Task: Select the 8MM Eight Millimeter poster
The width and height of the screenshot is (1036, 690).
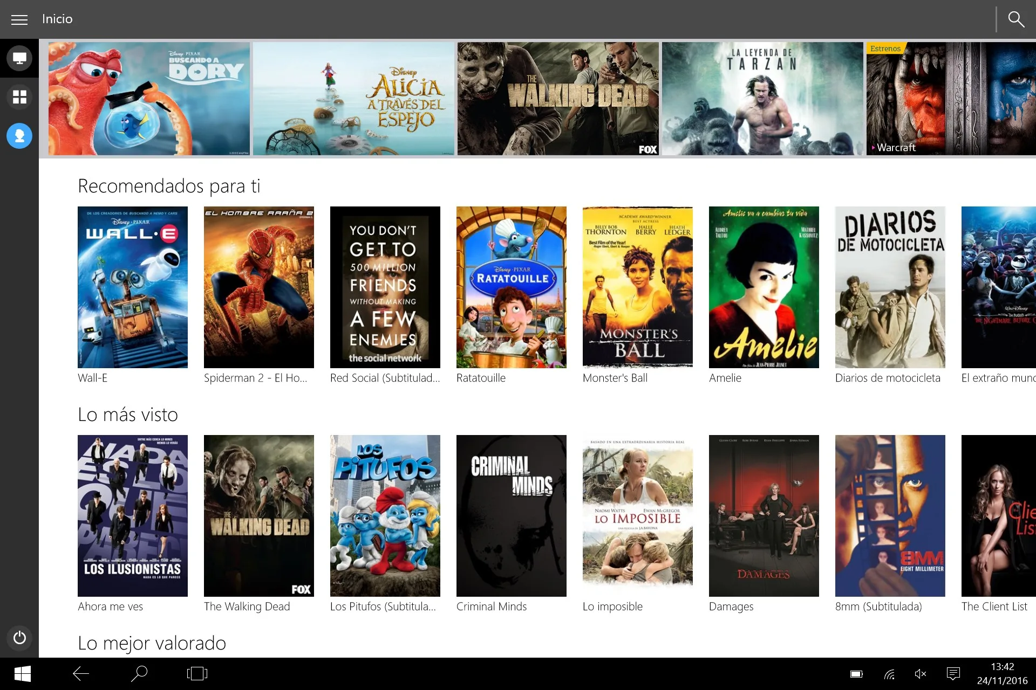Action: click(x=890, y=516)
